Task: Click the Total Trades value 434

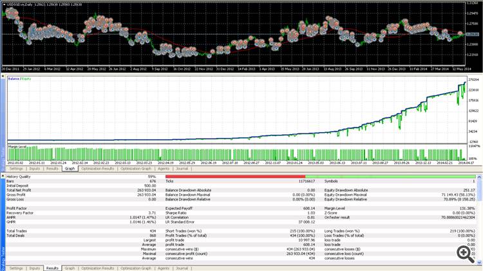Action: coord(153,231)
